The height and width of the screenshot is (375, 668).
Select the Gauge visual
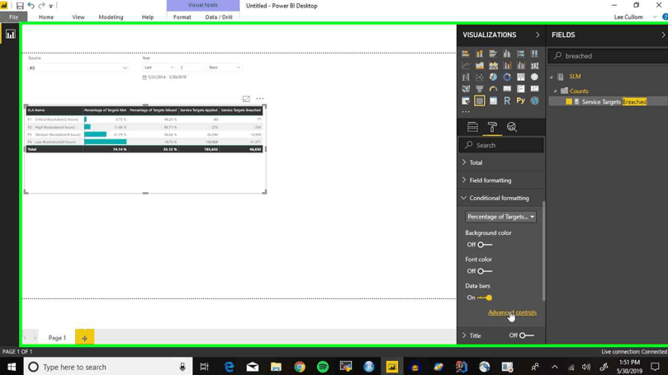493,89
